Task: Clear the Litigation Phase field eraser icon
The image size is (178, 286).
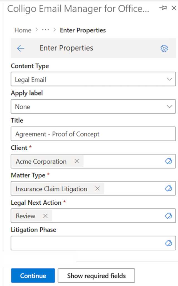Action: tap(168, 243)
